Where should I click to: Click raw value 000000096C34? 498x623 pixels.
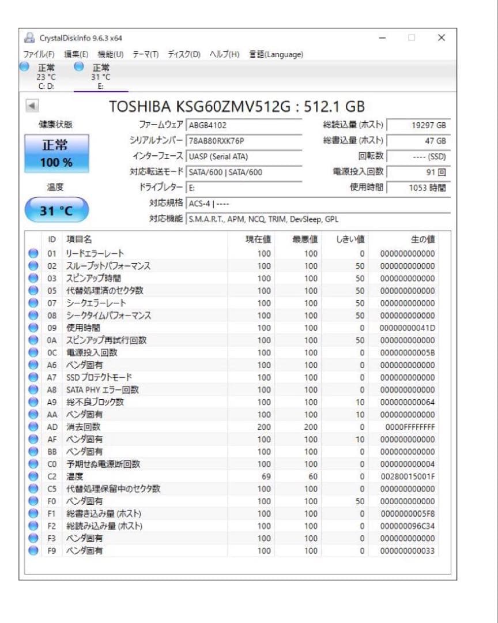407,526
